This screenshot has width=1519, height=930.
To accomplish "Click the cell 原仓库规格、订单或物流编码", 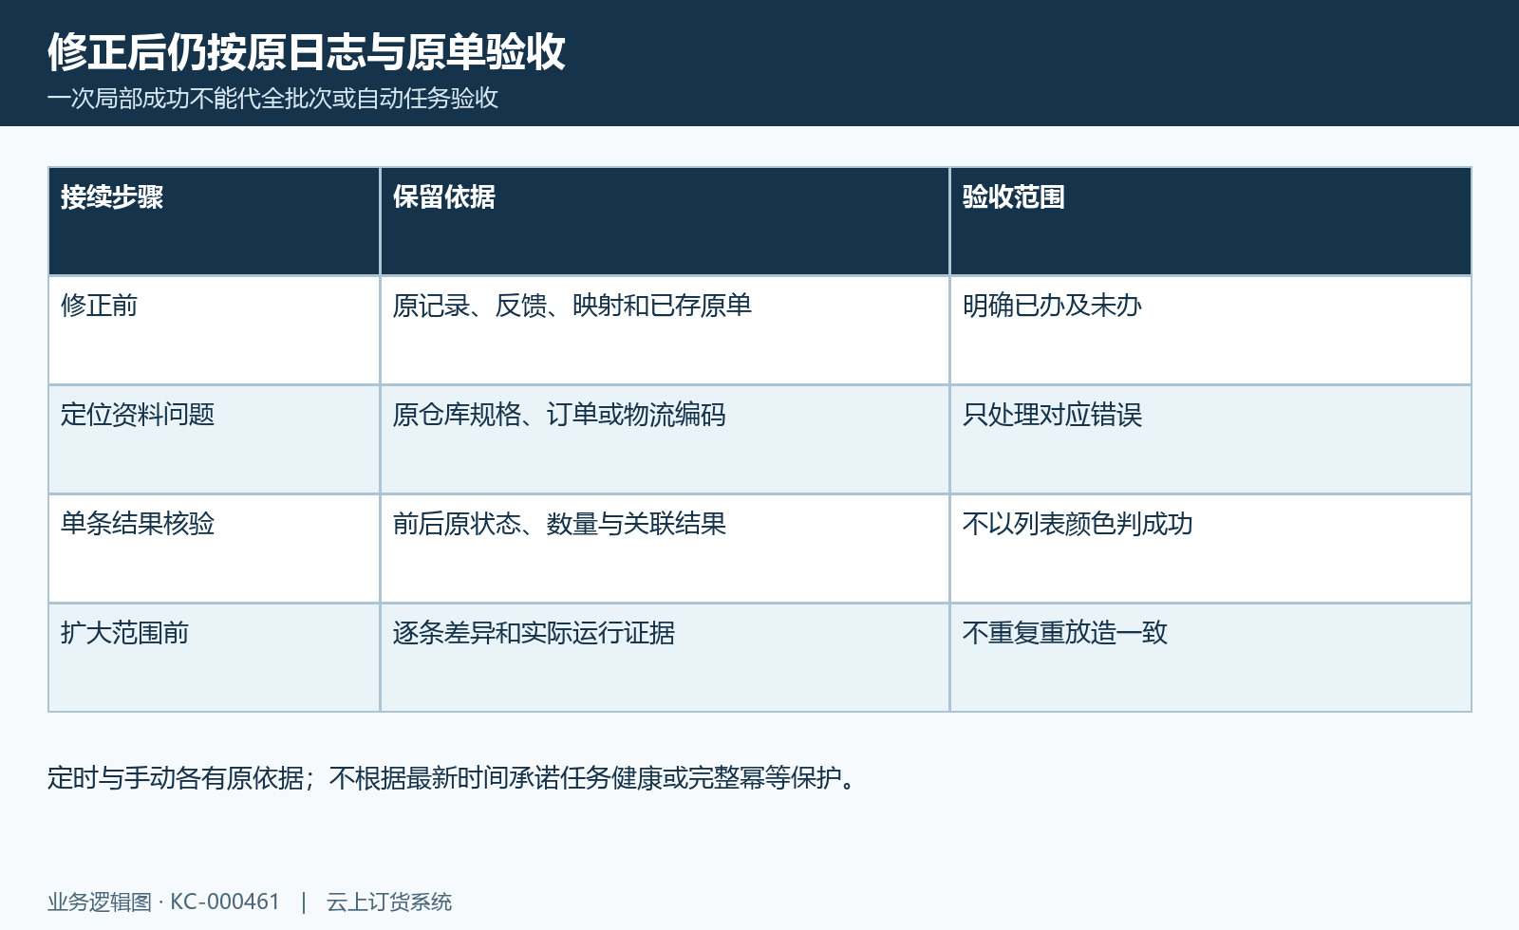I will 665,439.
